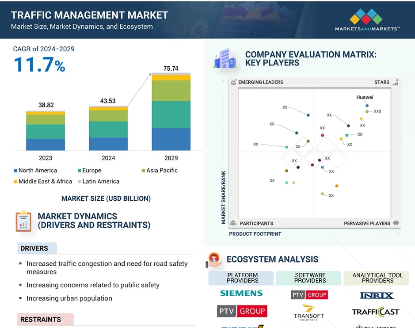Click the TrafficCast logo
The height and width of the screenshot is (328, 415).
point(376,312)
